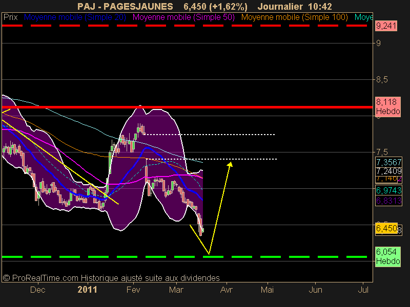Viewport: 410px width, 307px height.
Task: Click the '6,450 (+1,62%)' quote in title
Action: tap(215, 7)
